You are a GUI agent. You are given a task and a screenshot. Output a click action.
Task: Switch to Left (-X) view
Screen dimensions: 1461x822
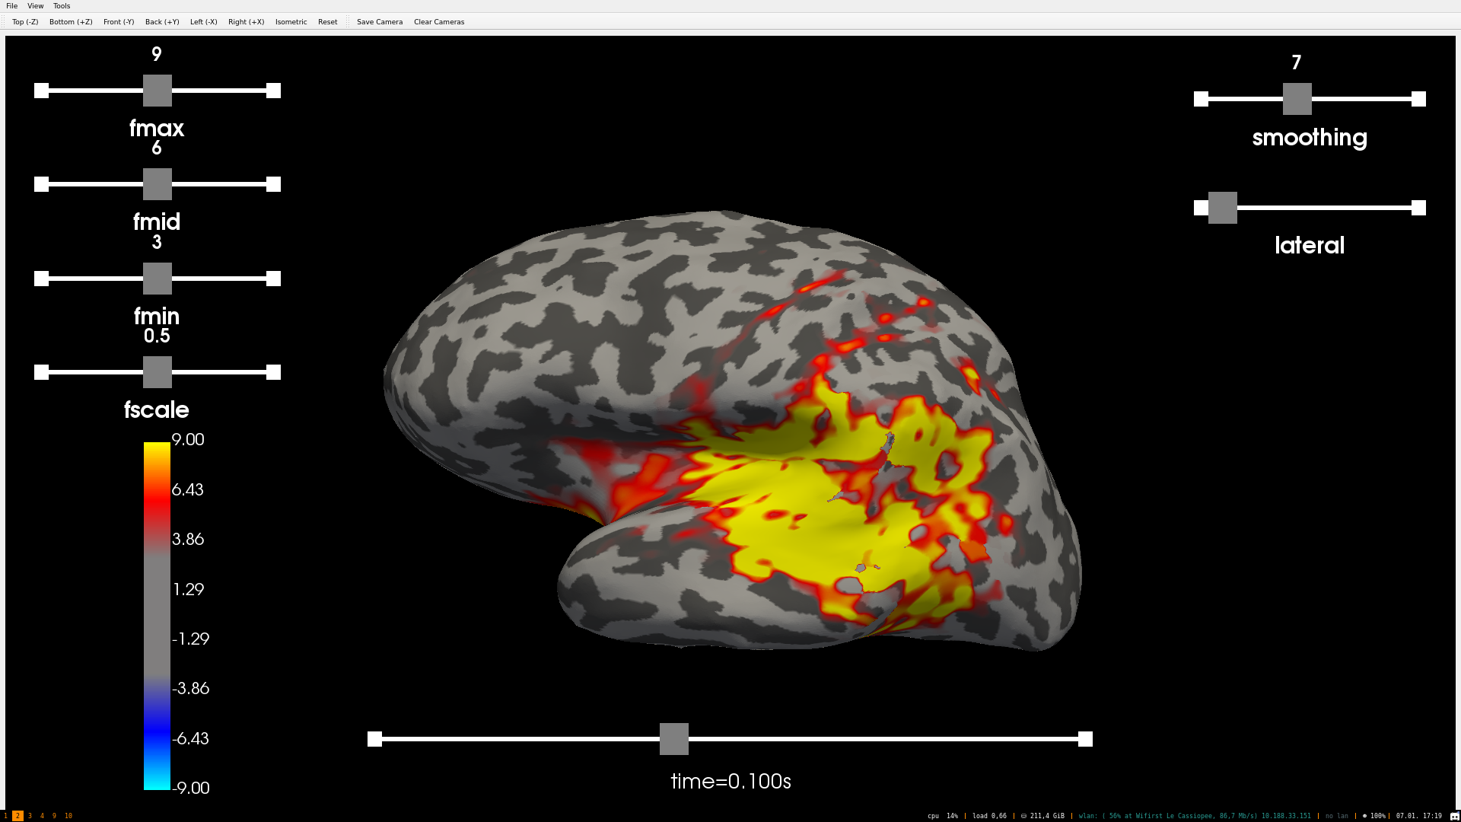coord(203,22)
